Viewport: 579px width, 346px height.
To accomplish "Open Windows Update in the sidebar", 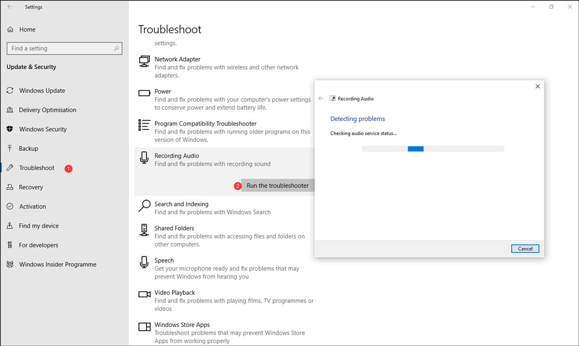I will 42,90.
